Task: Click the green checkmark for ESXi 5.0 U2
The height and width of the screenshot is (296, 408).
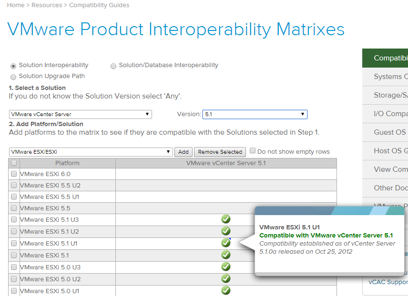Action: pos(225,278)
